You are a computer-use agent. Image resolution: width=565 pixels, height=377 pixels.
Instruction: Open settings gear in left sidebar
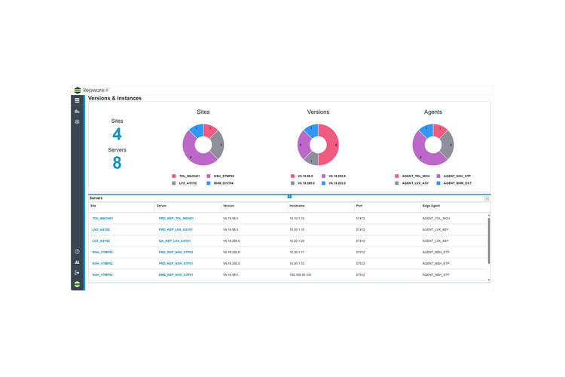[77, 121]
